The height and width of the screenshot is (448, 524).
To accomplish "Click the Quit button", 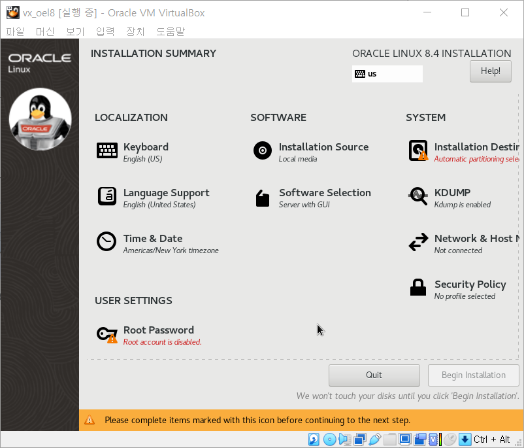I will tap(374, 375).
